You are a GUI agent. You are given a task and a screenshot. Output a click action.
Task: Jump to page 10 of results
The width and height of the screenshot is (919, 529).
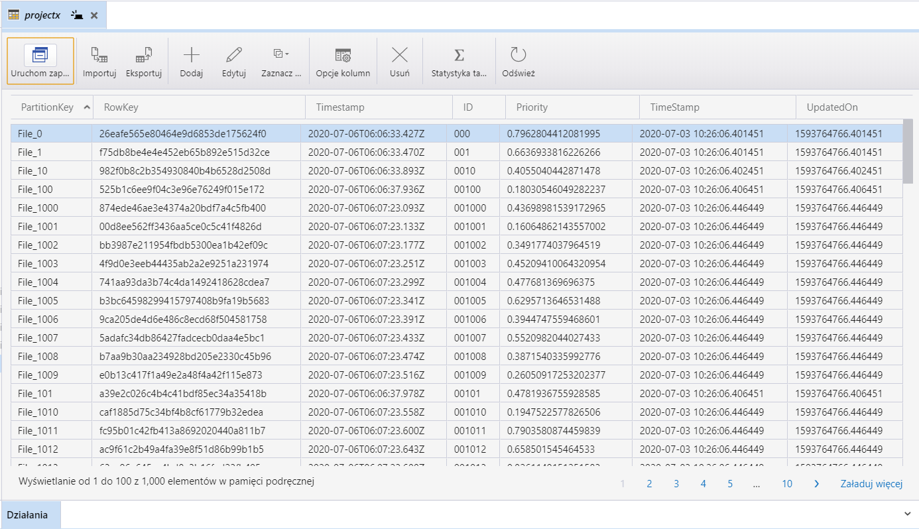click(787, 484)
